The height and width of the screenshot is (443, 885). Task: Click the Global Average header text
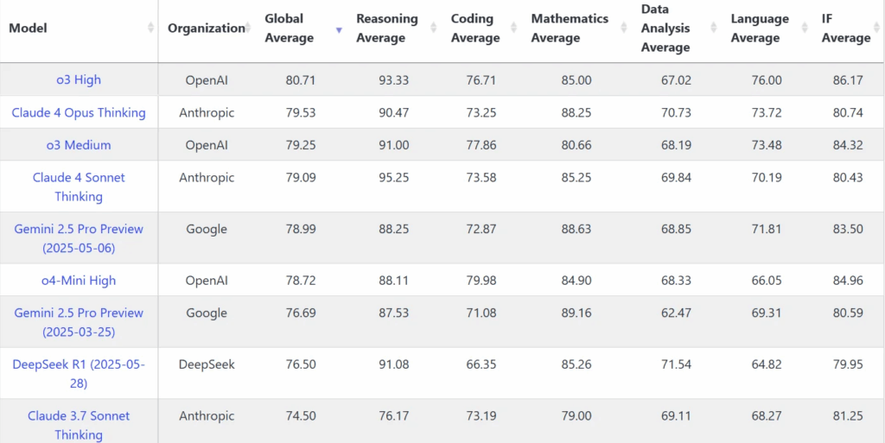[289, 28]
